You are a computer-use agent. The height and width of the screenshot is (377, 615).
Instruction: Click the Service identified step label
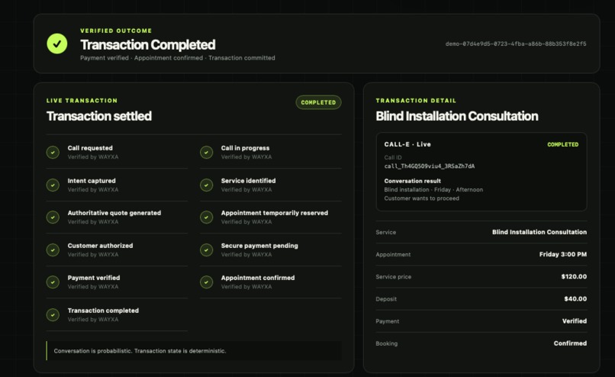[x=248, y=181]
